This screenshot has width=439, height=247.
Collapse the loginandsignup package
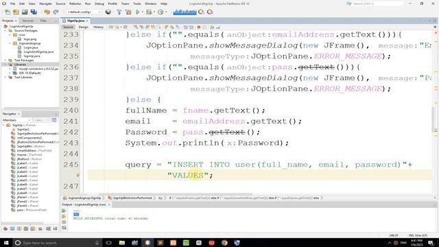tap(10, 43)
